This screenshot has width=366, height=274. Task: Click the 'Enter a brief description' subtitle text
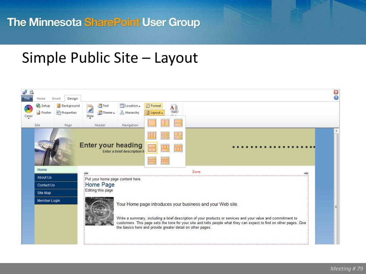point(123,151)
